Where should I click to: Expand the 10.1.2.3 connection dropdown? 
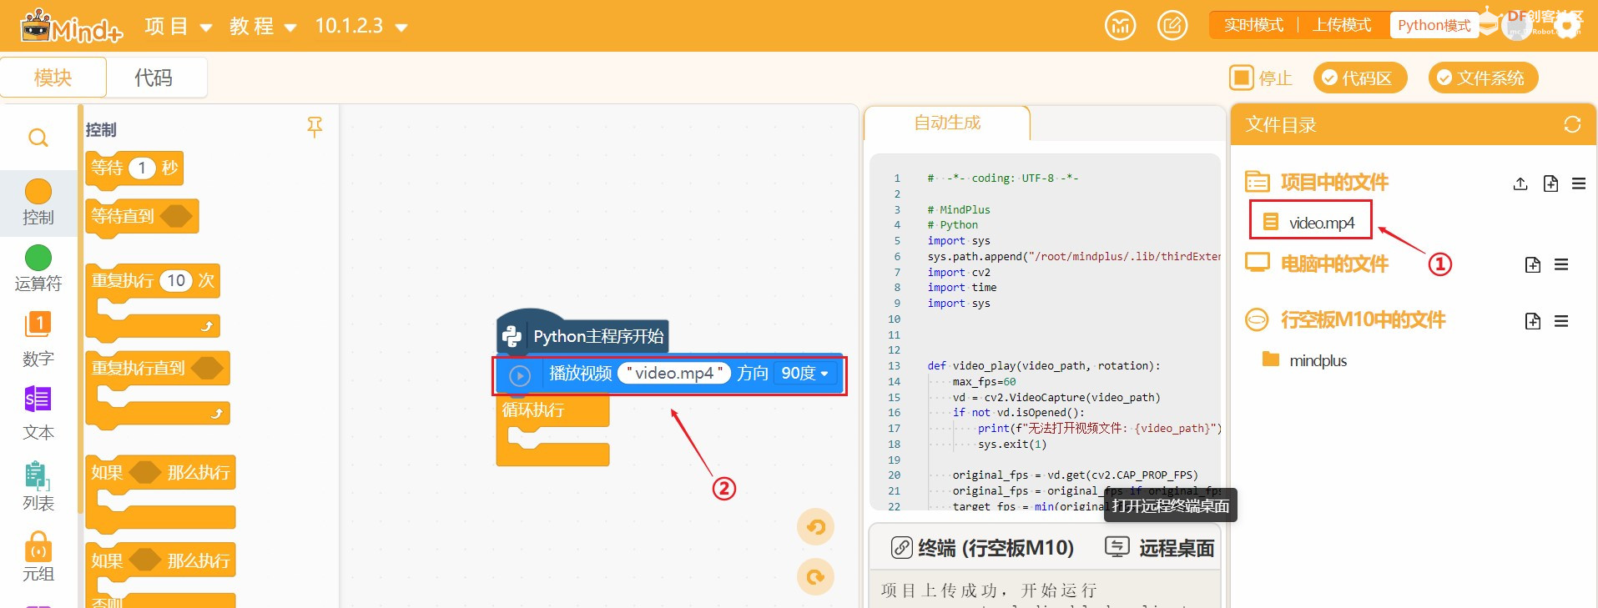point(360,27)
